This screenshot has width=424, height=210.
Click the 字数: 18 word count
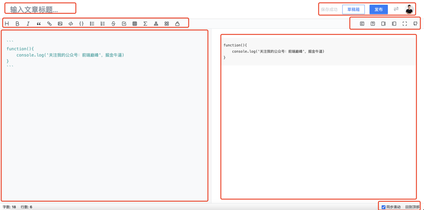(x=9, y=207)
